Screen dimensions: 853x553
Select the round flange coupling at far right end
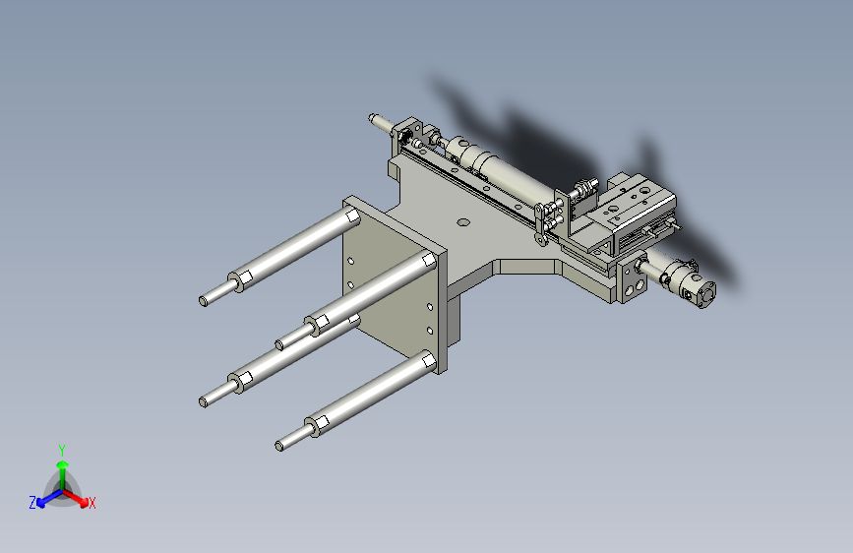pos(706,294)
